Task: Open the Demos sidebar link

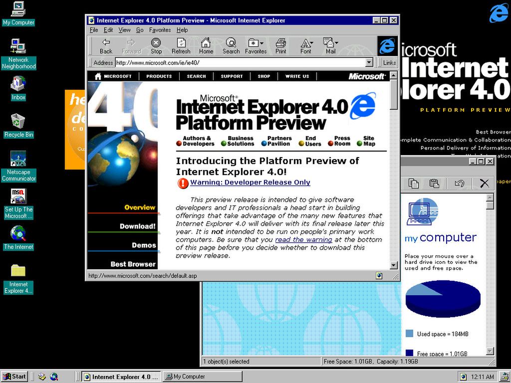Action: 144,245
